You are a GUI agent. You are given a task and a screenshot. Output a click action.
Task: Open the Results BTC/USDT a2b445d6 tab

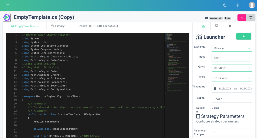click(x=98, y=26)
